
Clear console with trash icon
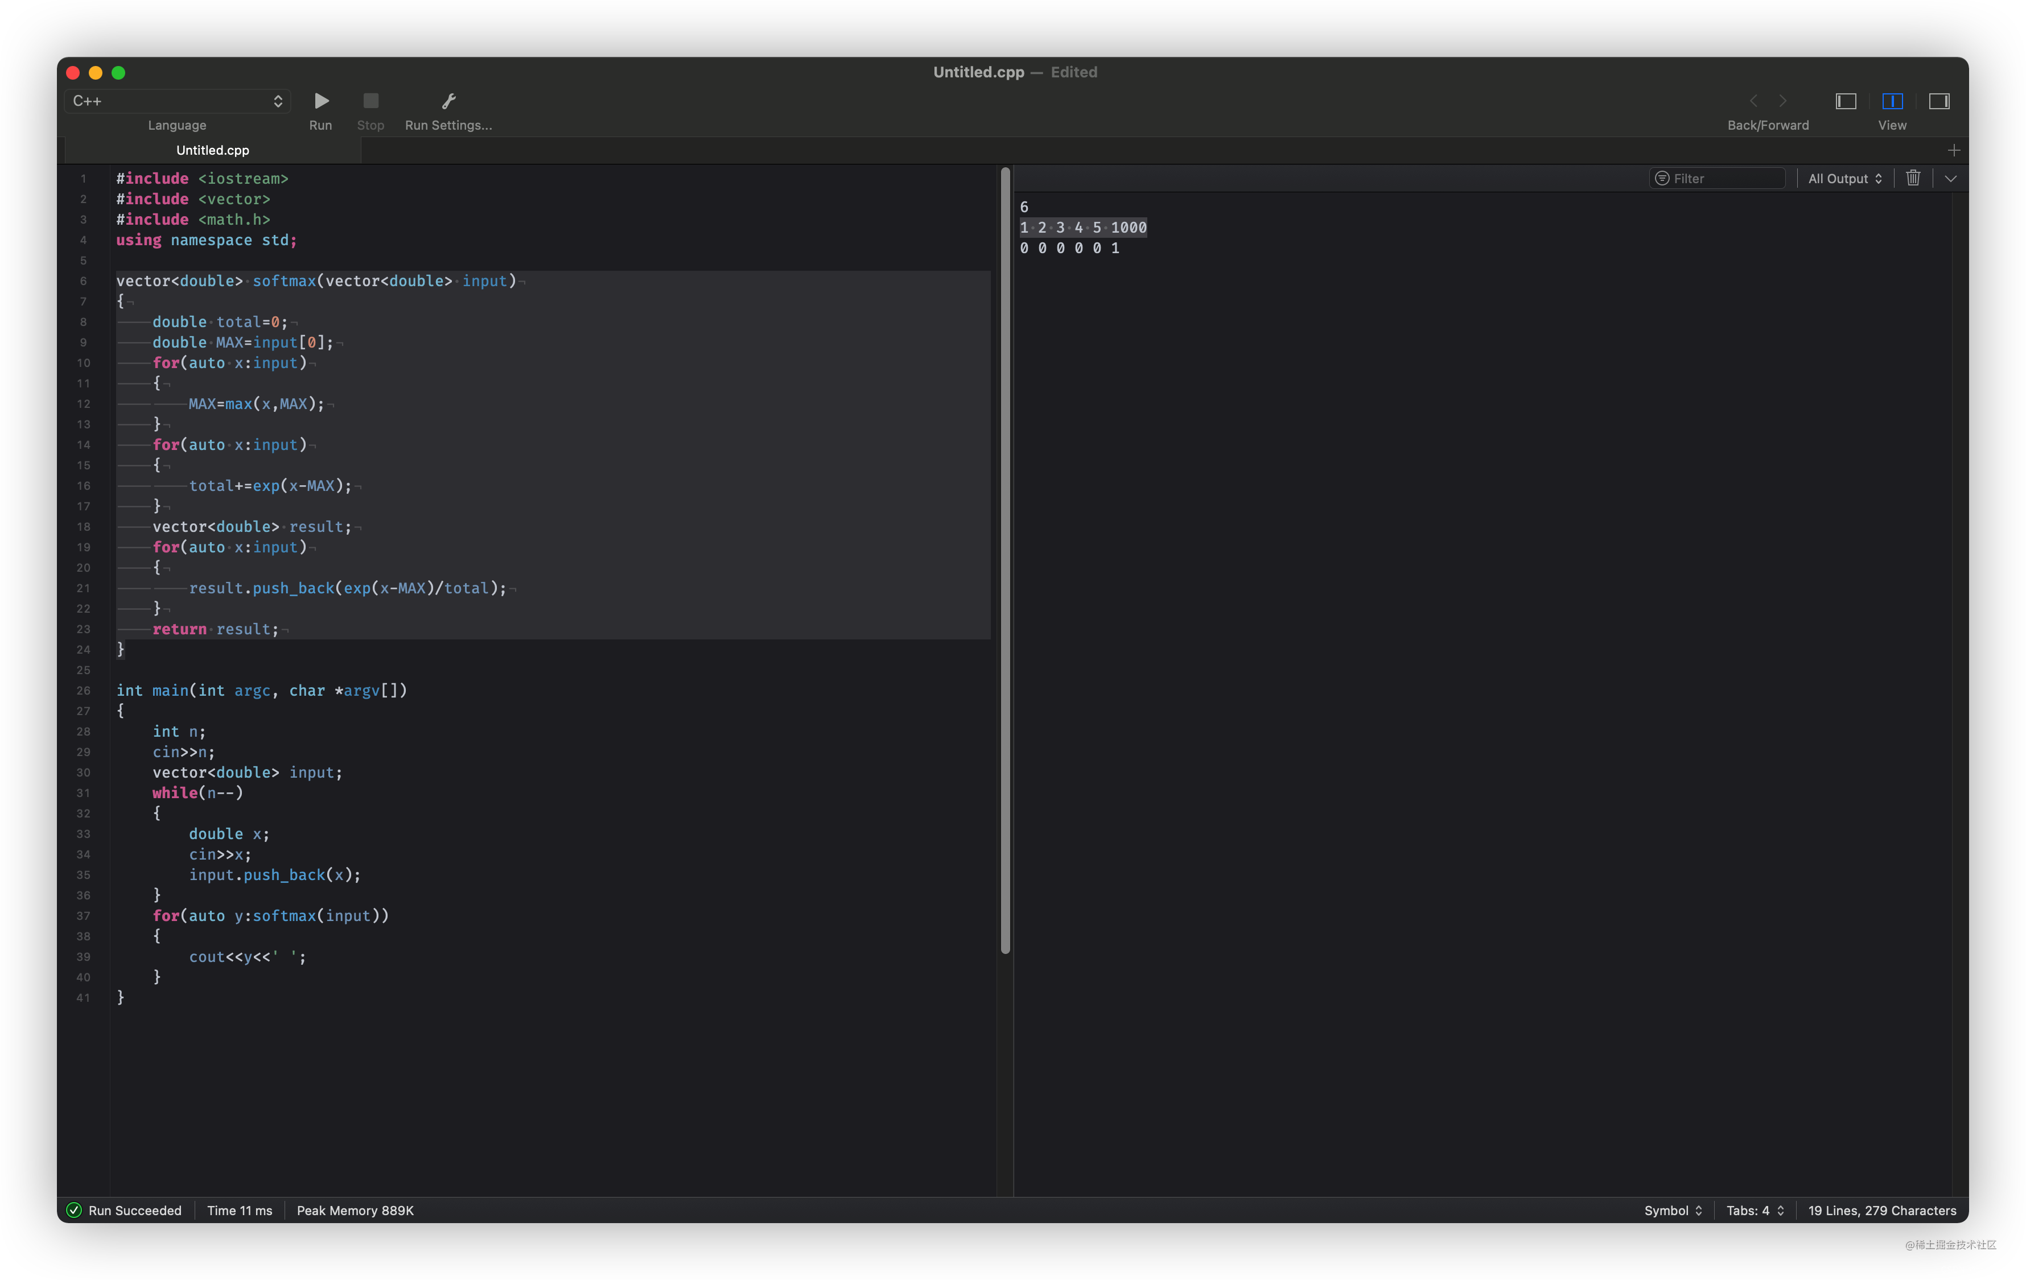1912,178
